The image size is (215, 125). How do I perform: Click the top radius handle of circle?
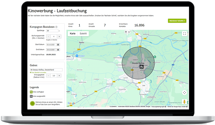138,47
